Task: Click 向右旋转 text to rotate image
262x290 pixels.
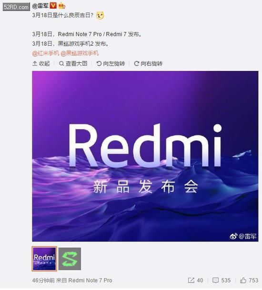Action: coord(151,64)
